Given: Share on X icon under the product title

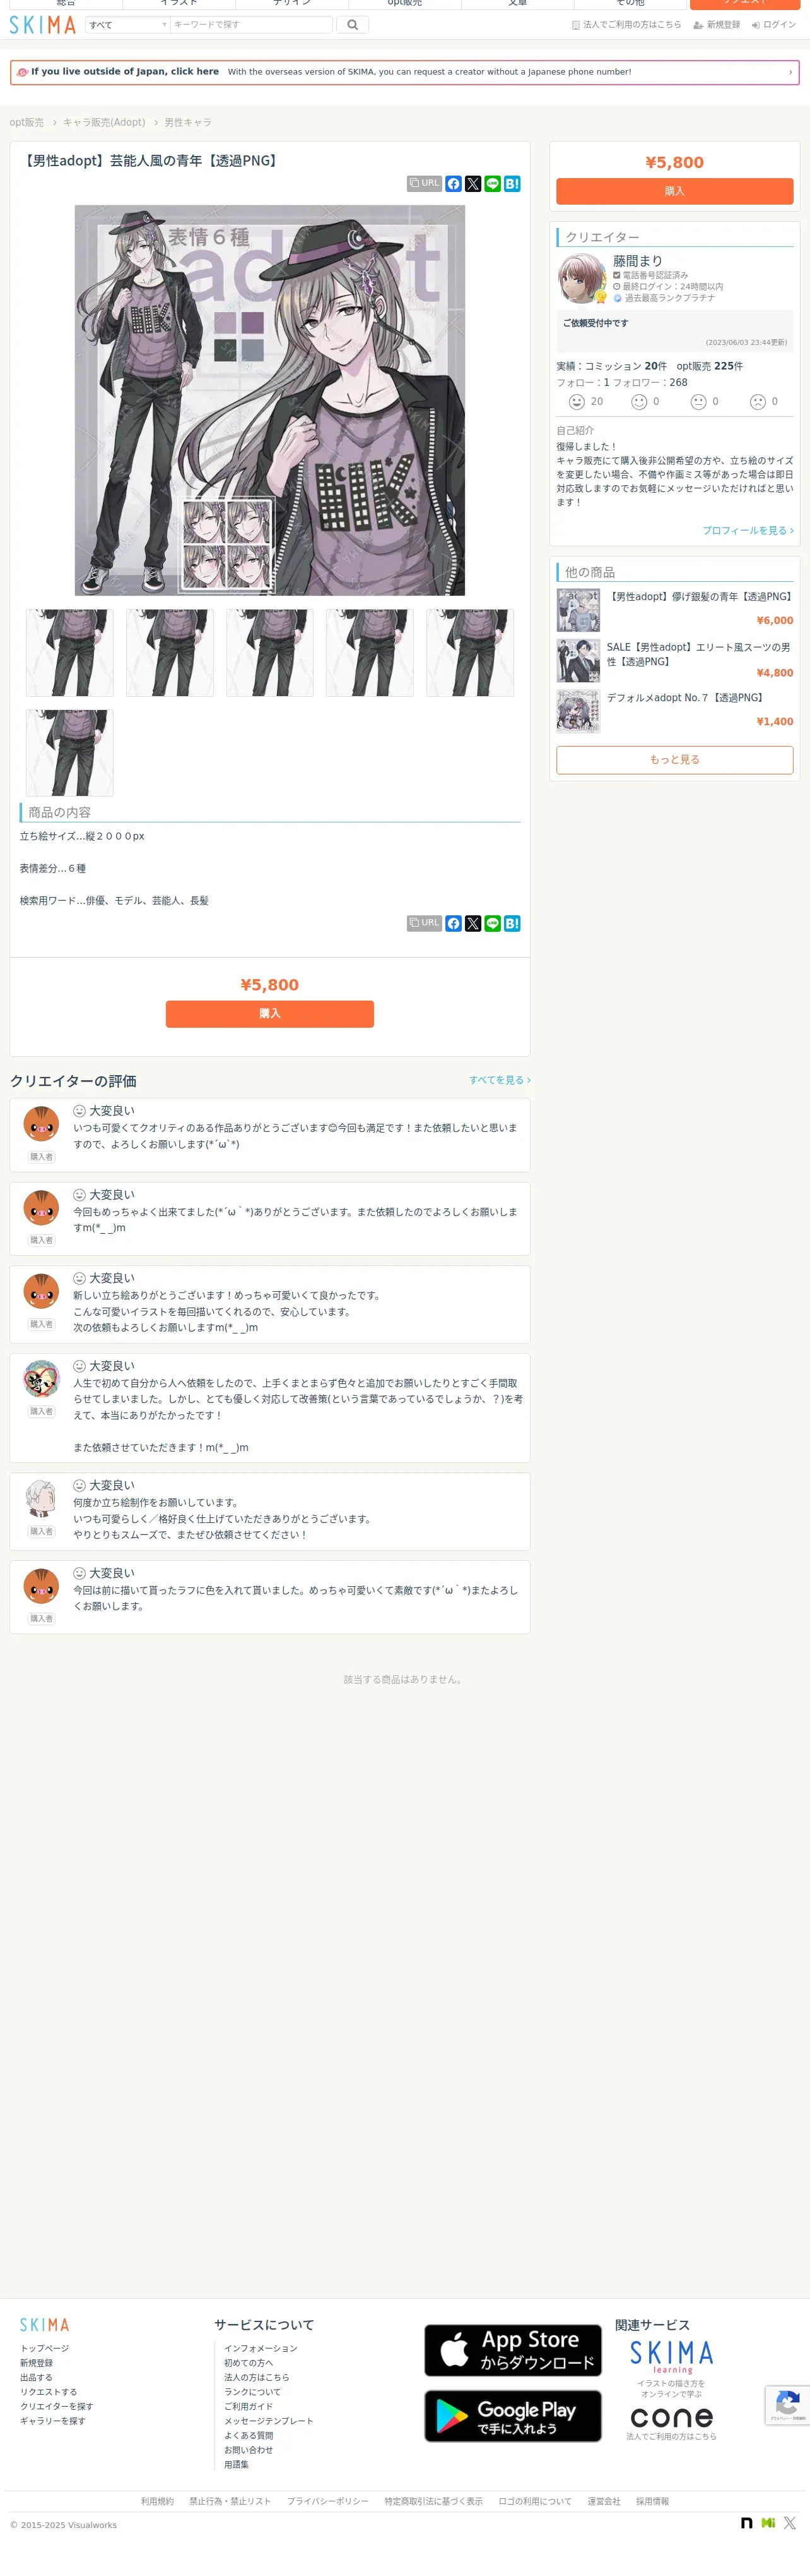Looking at the screenshot, I should (473, 184).
